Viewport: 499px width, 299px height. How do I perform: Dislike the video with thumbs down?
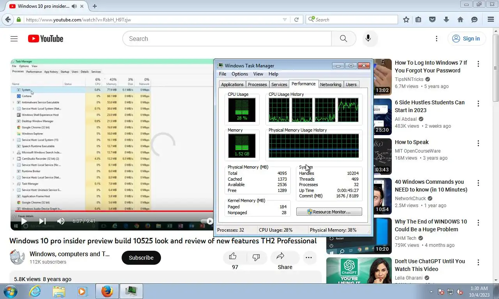pos(256,257)
